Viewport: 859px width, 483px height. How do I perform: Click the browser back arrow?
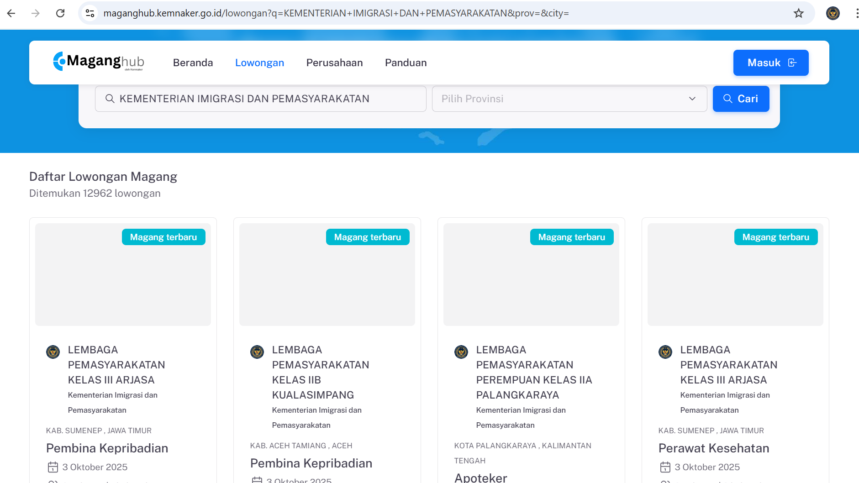point(11,13)
